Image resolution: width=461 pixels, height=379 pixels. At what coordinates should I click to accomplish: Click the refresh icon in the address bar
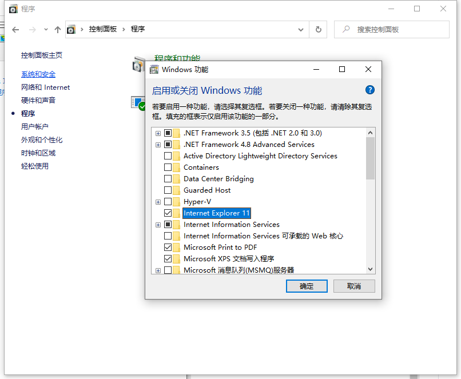pyautogui.click(x=318, y=29)
